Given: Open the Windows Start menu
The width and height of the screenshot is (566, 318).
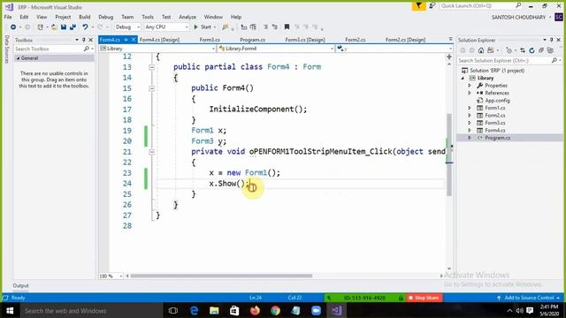Looking at the screenshot, I should tap(10, 310).
